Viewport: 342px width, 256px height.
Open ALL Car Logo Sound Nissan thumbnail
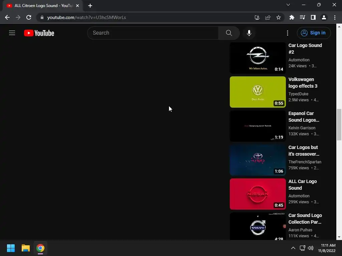[258, 194]
